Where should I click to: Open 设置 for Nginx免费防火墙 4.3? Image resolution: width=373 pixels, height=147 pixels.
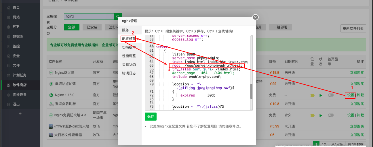coord(351,115)
